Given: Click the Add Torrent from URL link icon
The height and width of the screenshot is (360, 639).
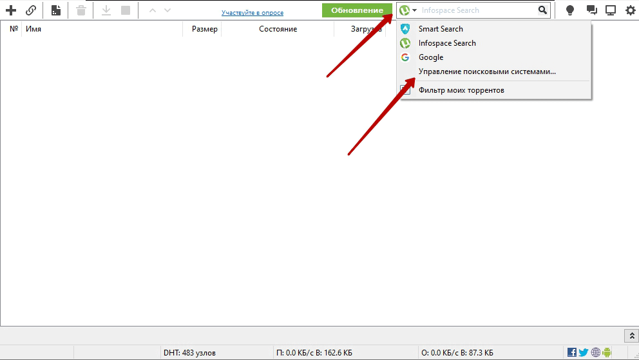Looking at the screenshot, I should (x=30, y=10).
